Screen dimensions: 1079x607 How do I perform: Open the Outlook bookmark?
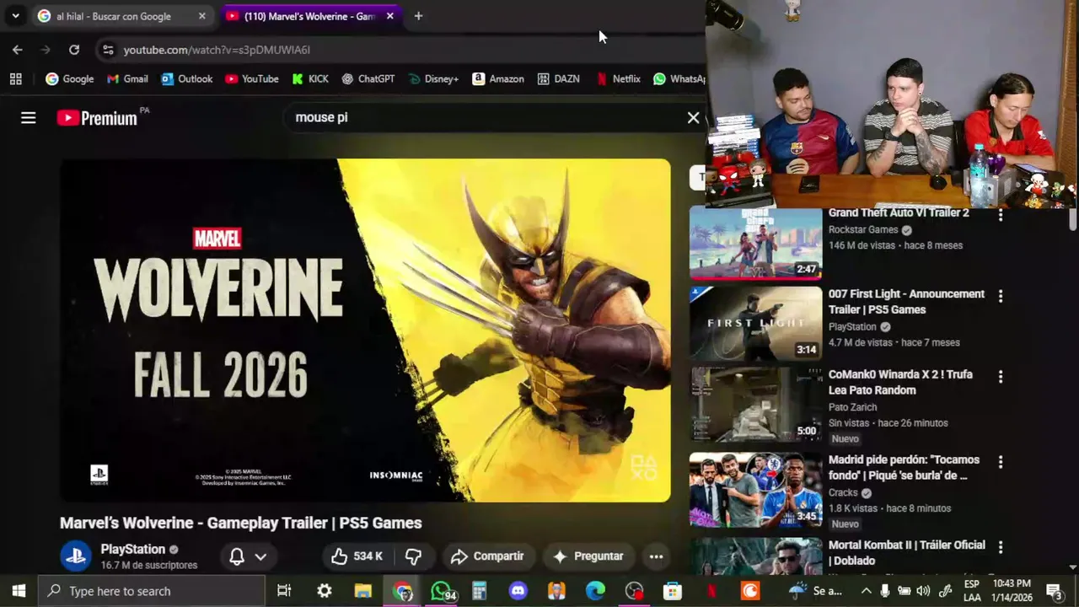tap(186, 79)
